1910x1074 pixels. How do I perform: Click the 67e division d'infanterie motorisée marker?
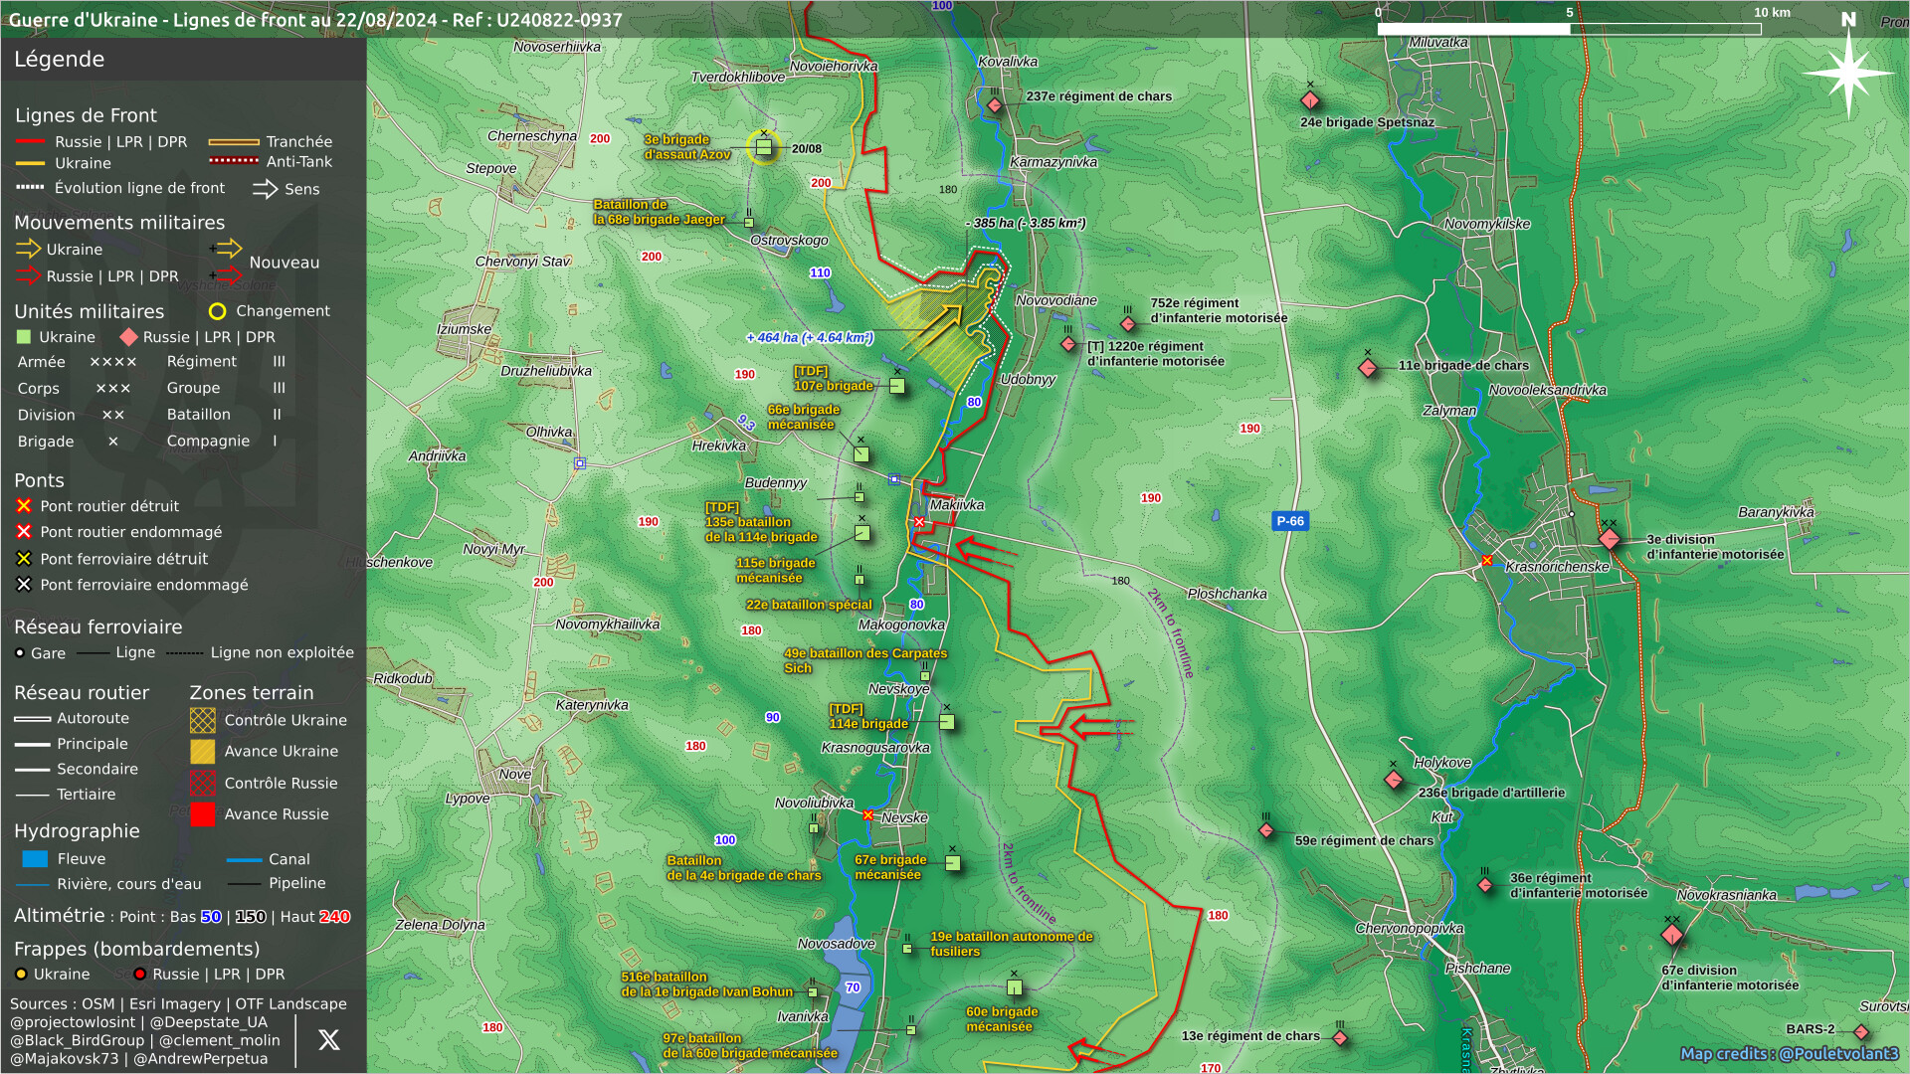[x=1672, y=935]
